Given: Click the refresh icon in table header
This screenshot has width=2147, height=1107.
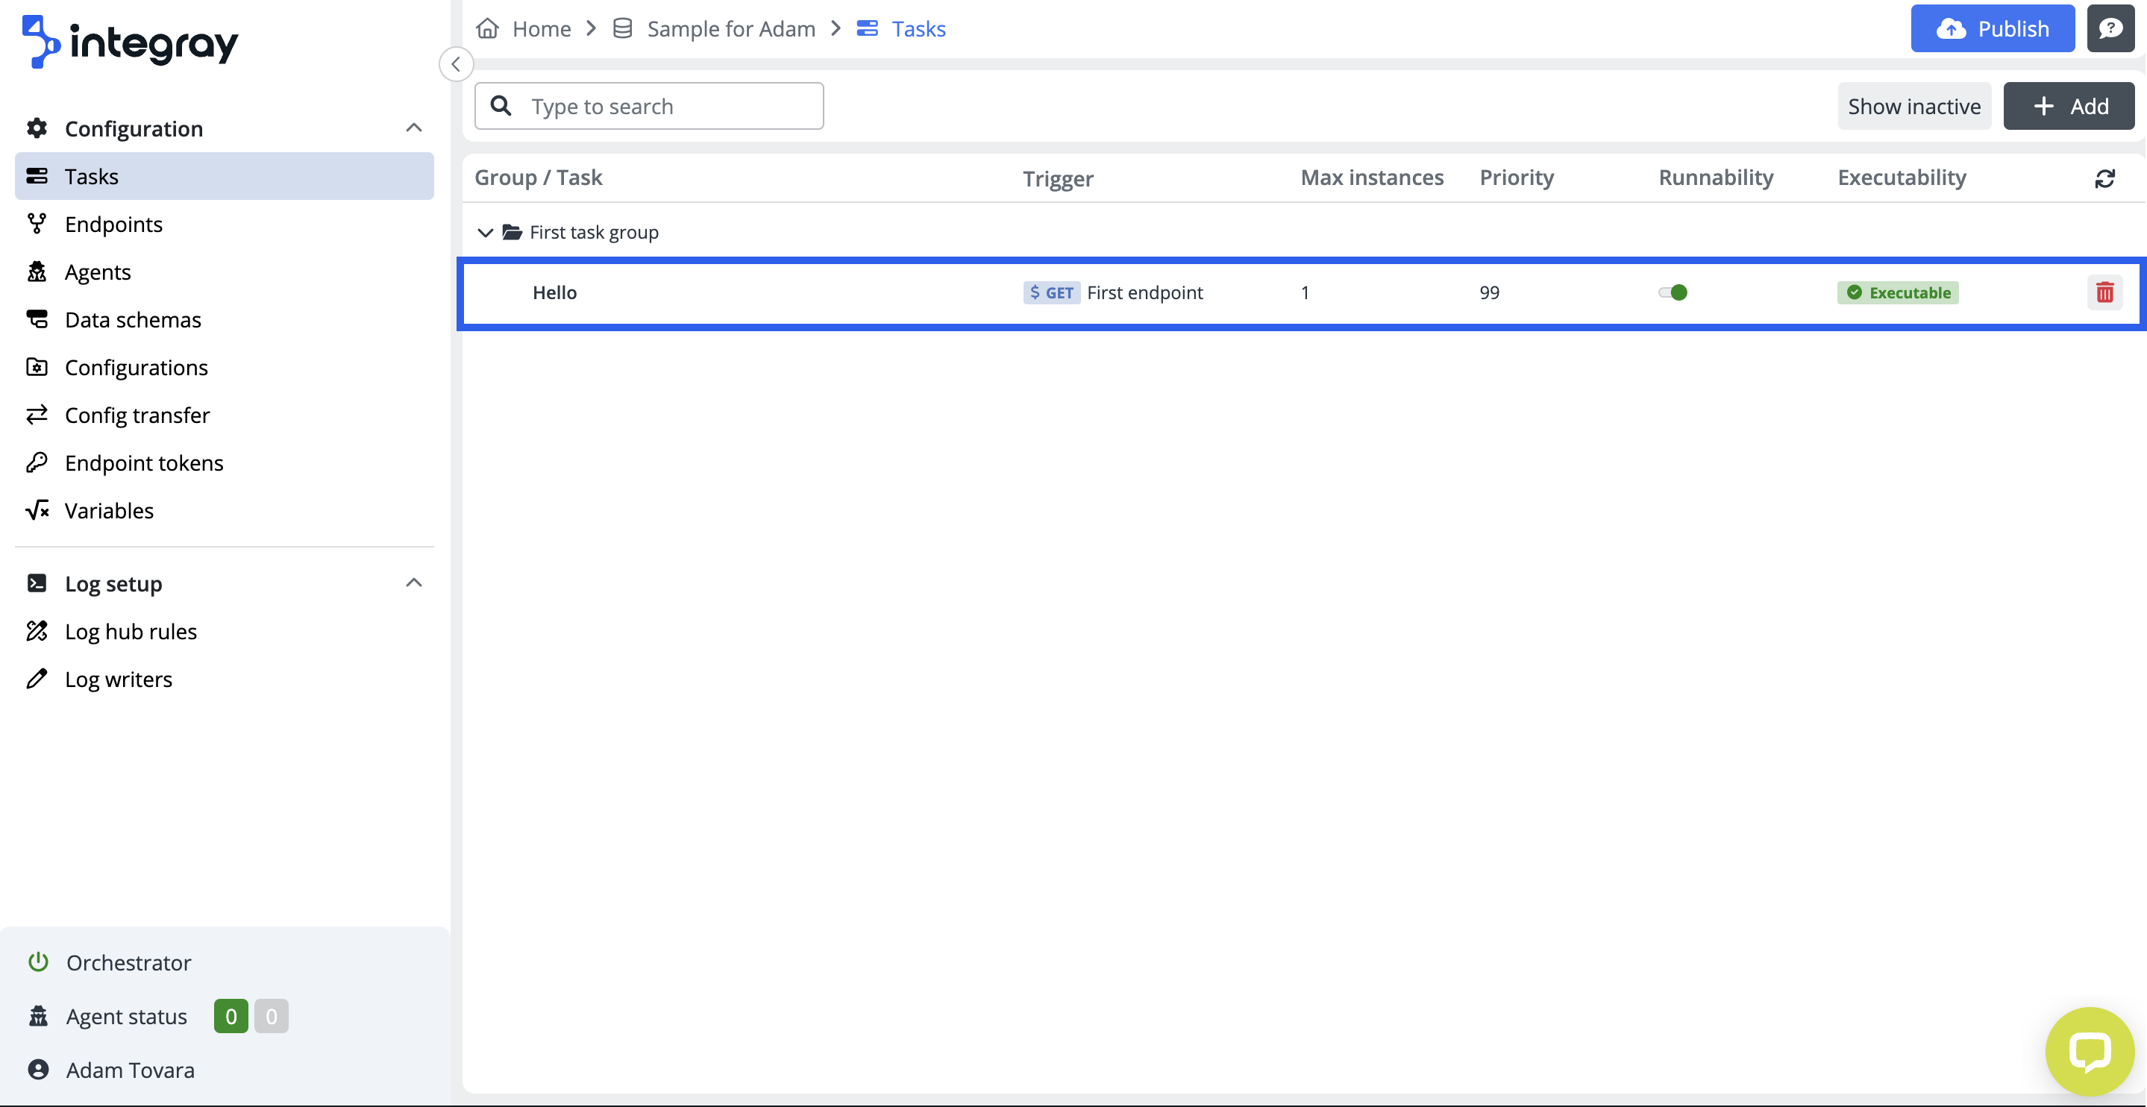Looking at the screenshot, I should click(x=2104, y=178).
